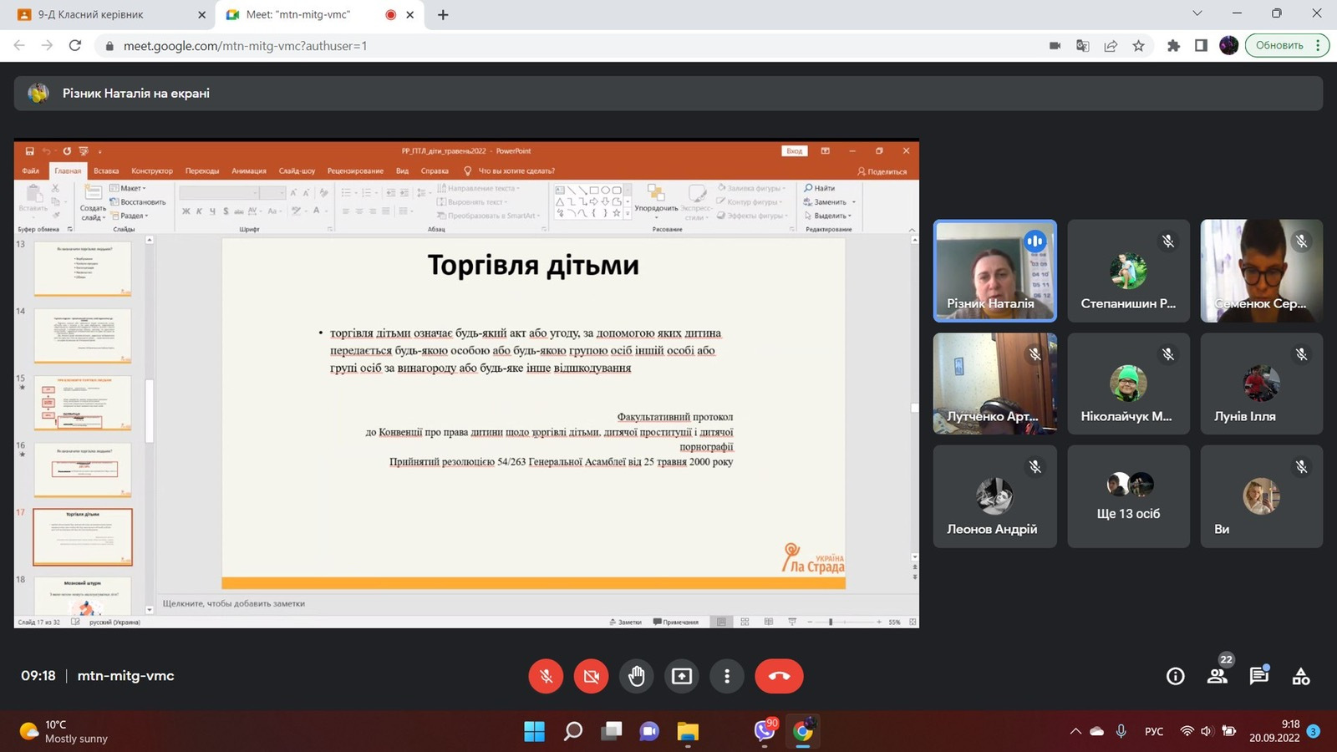Screen dimensions: 1337x752
Task: Select the Різник Наталія video tile
Action: [x=994, y=271]
